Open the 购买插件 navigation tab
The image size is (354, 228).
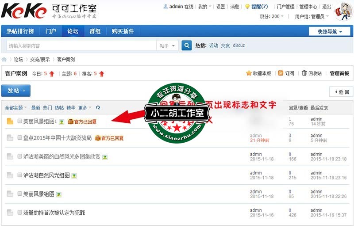tap(123, 31)
